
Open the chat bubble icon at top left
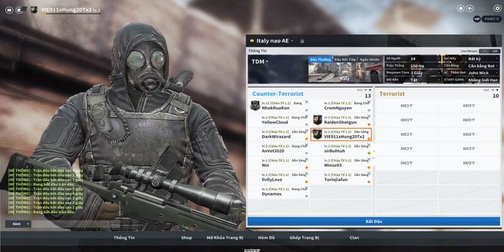tap(9, 10)
